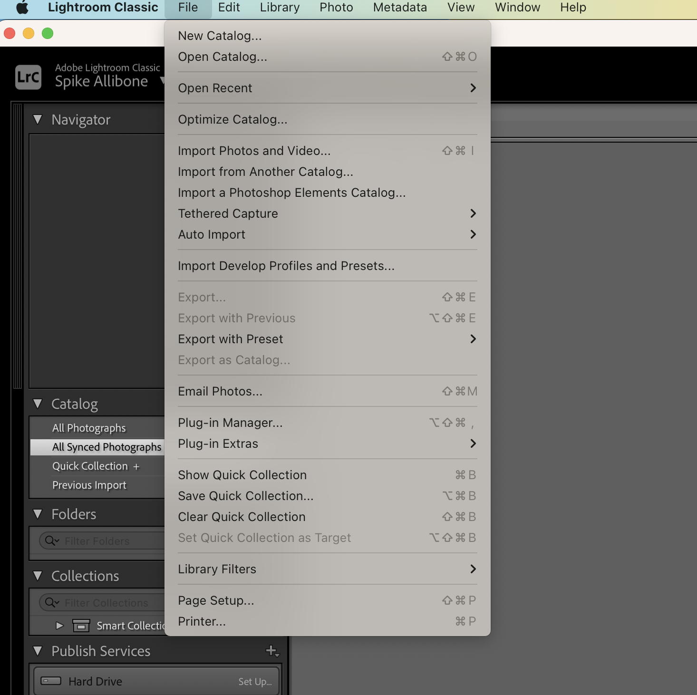Open the identity plate dropdown arrow

click(162, 80)
